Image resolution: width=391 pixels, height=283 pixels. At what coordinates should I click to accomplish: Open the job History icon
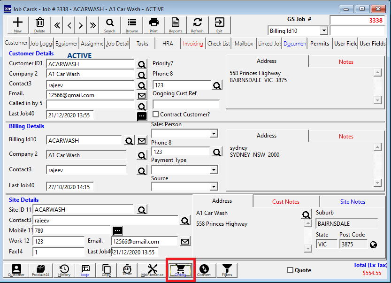[64, 270]
